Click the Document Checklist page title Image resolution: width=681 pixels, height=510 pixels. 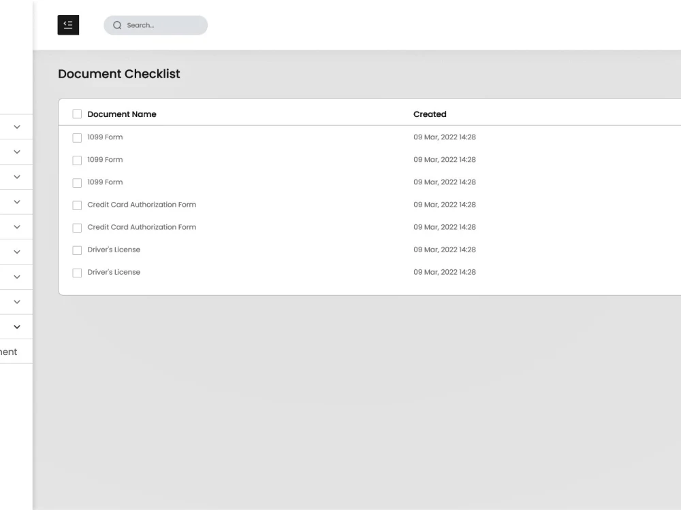pos(119,73)
